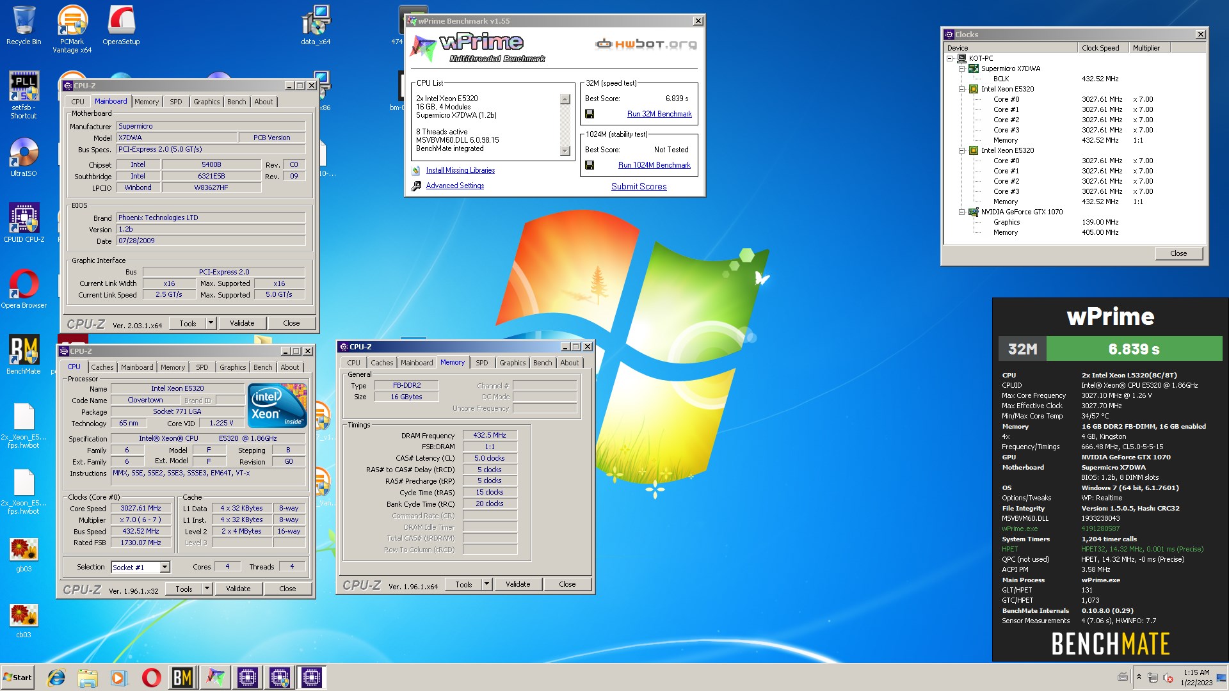Open Windows Explorer from taskbar
Screen dimensions: 1229x691
88,678
